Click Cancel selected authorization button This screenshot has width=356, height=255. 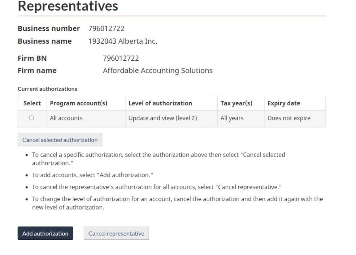(60, 140)
